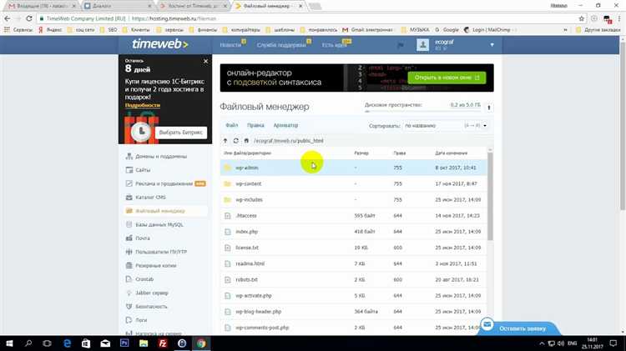Screen dimensions: 626x351
Task: Open the Новости header item
Action: pos(230,45)
